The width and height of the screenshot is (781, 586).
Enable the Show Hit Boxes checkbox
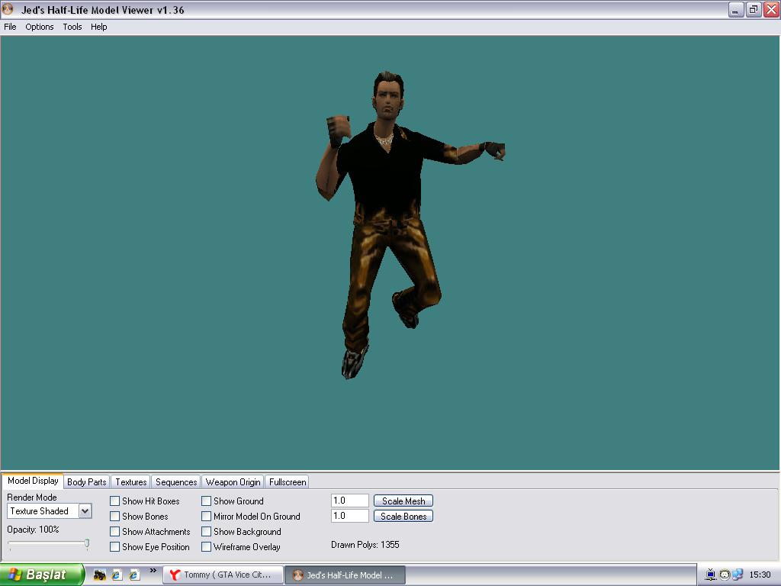[115, 501]
